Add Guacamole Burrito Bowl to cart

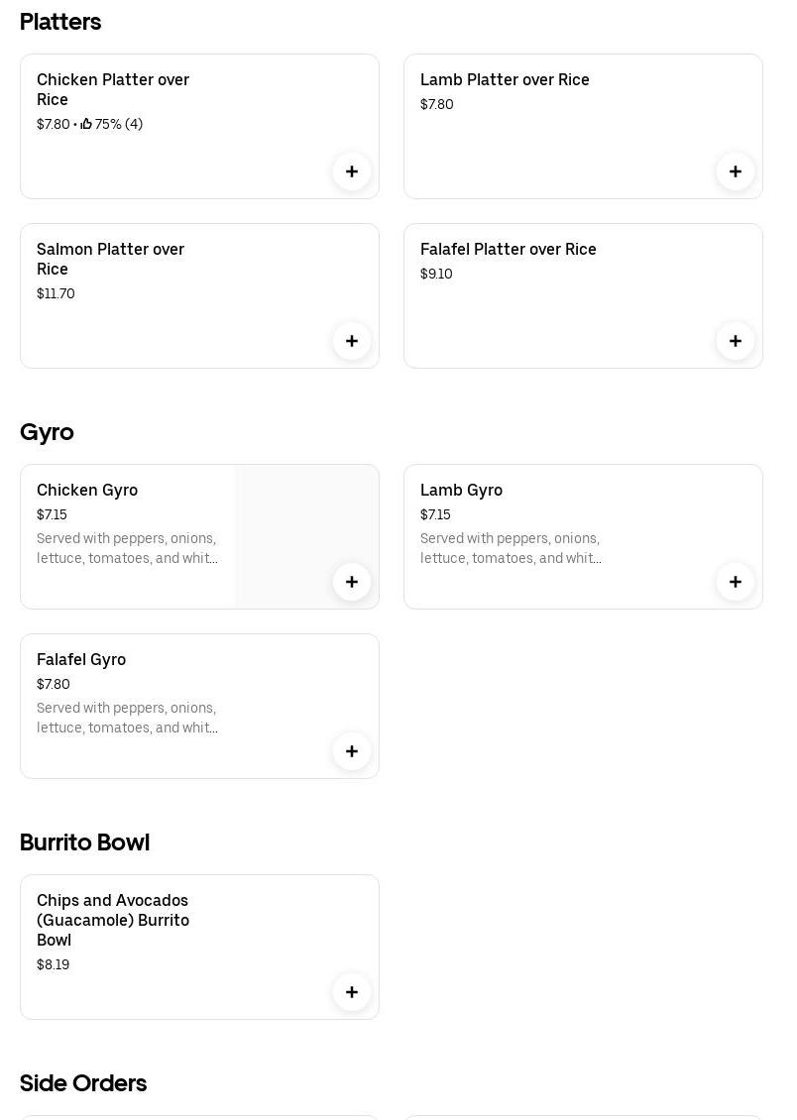click(x=352, y=992)
